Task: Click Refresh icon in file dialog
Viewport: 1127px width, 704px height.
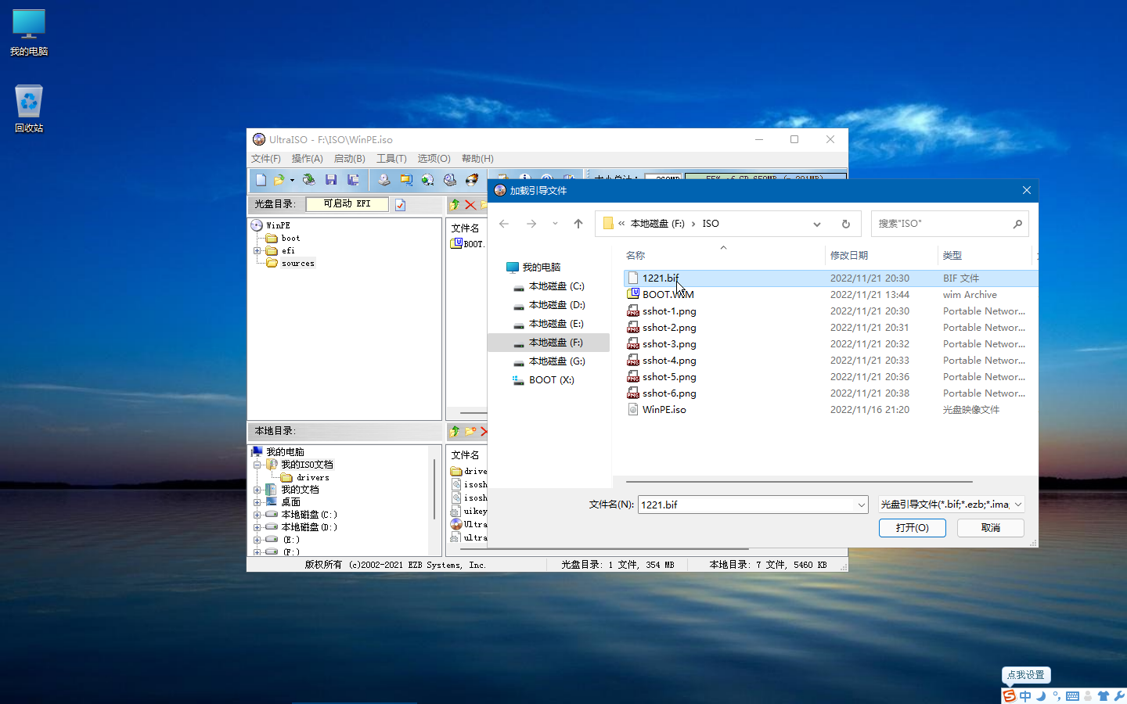Action: tap(846, 224)
